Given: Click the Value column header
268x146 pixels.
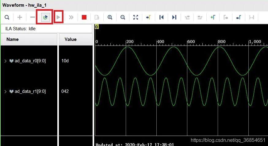Looking at the screenshot, I should pos(71,39).
